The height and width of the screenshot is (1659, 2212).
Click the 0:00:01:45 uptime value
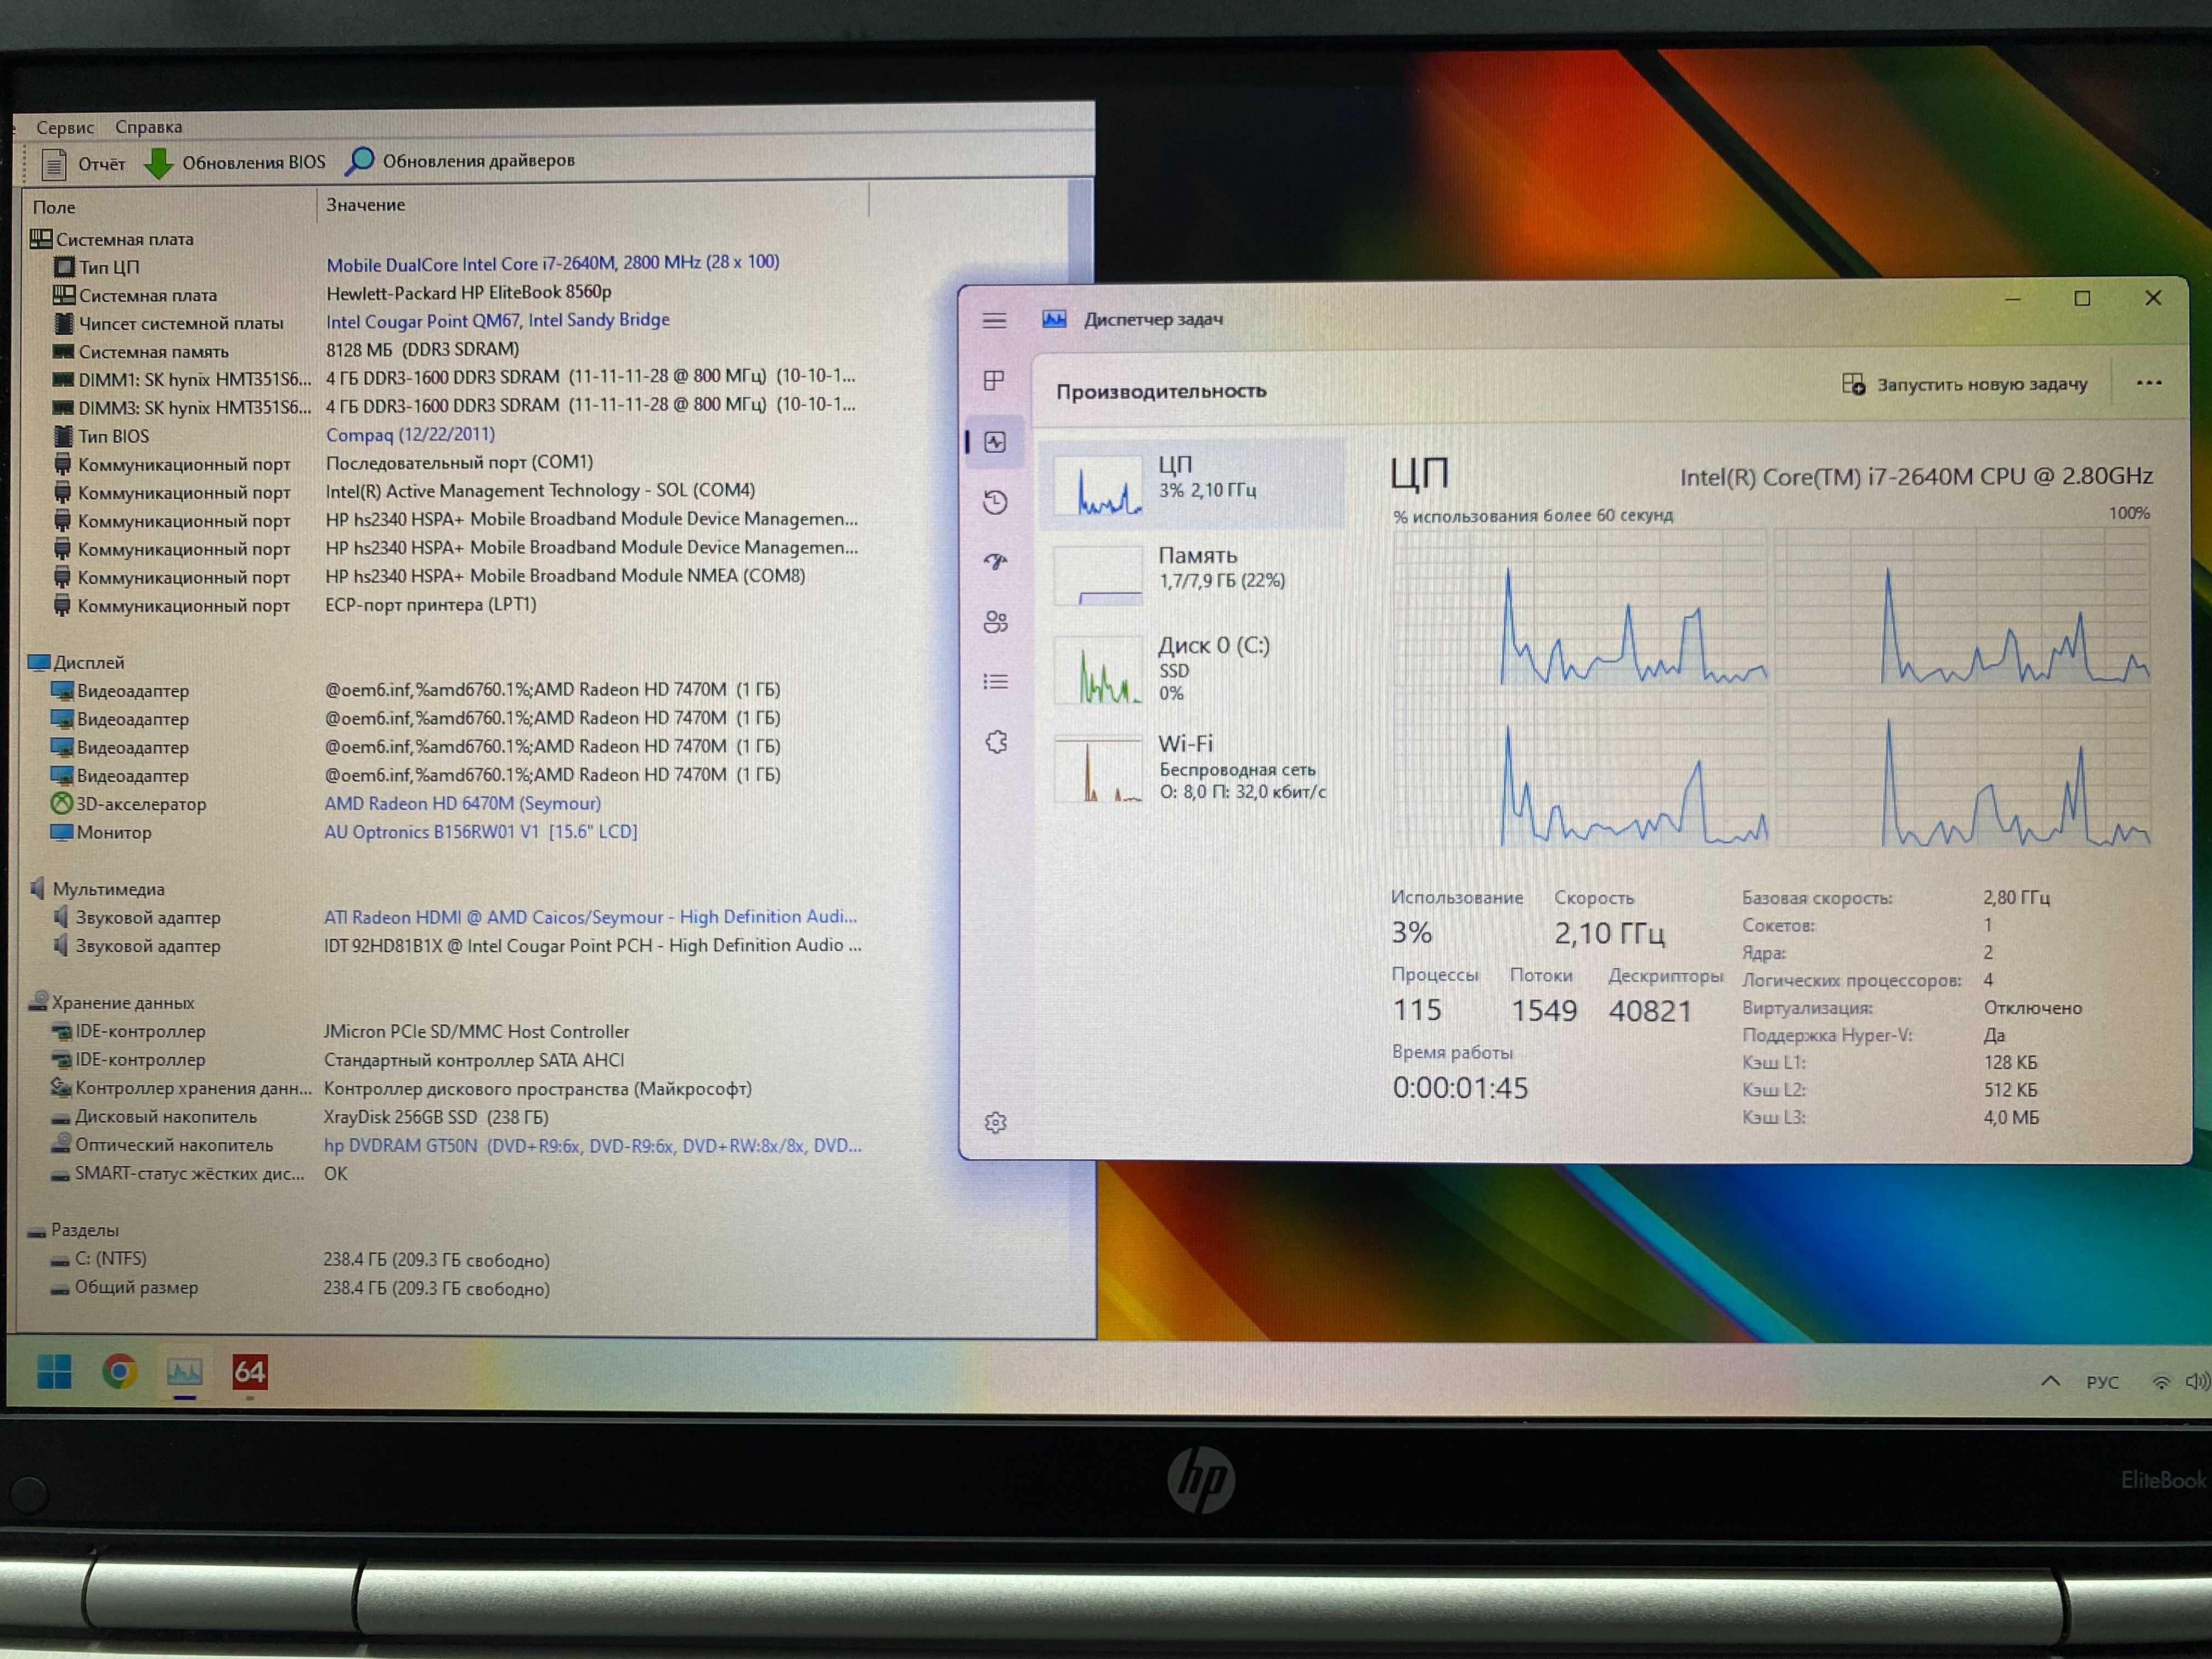1460,1088
